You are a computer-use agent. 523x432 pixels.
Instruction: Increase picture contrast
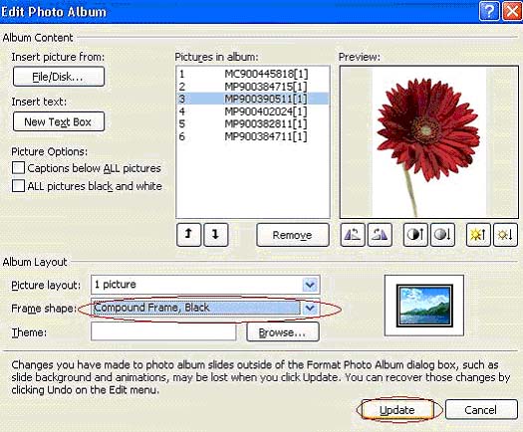[415, 235]
